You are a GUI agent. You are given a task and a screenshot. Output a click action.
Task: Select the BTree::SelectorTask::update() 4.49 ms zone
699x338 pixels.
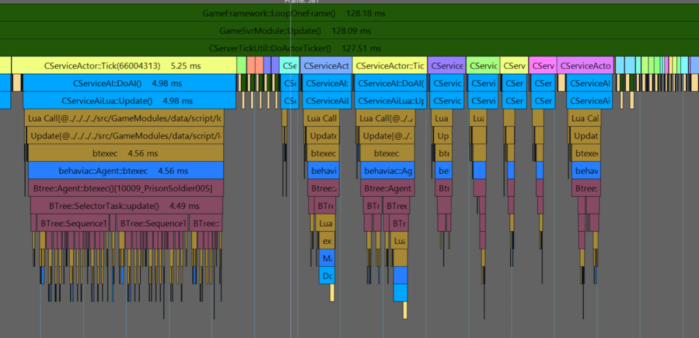[x=127, y=205]
